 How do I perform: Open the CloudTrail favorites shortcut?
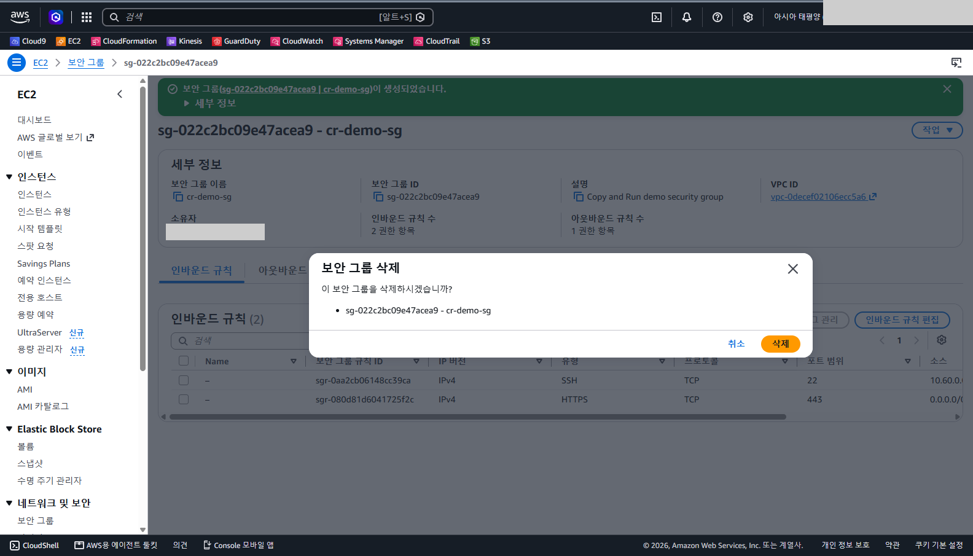coord(437,41)
